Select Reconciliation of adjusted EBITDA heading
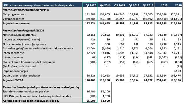Viewport: 185px width, 104px height. coord(23,31)
